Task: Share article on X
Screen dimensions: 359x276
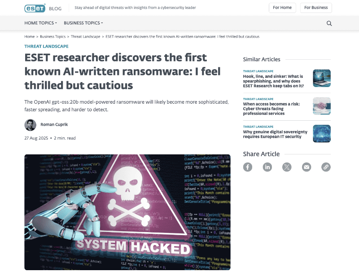Action: coord(287,167)
